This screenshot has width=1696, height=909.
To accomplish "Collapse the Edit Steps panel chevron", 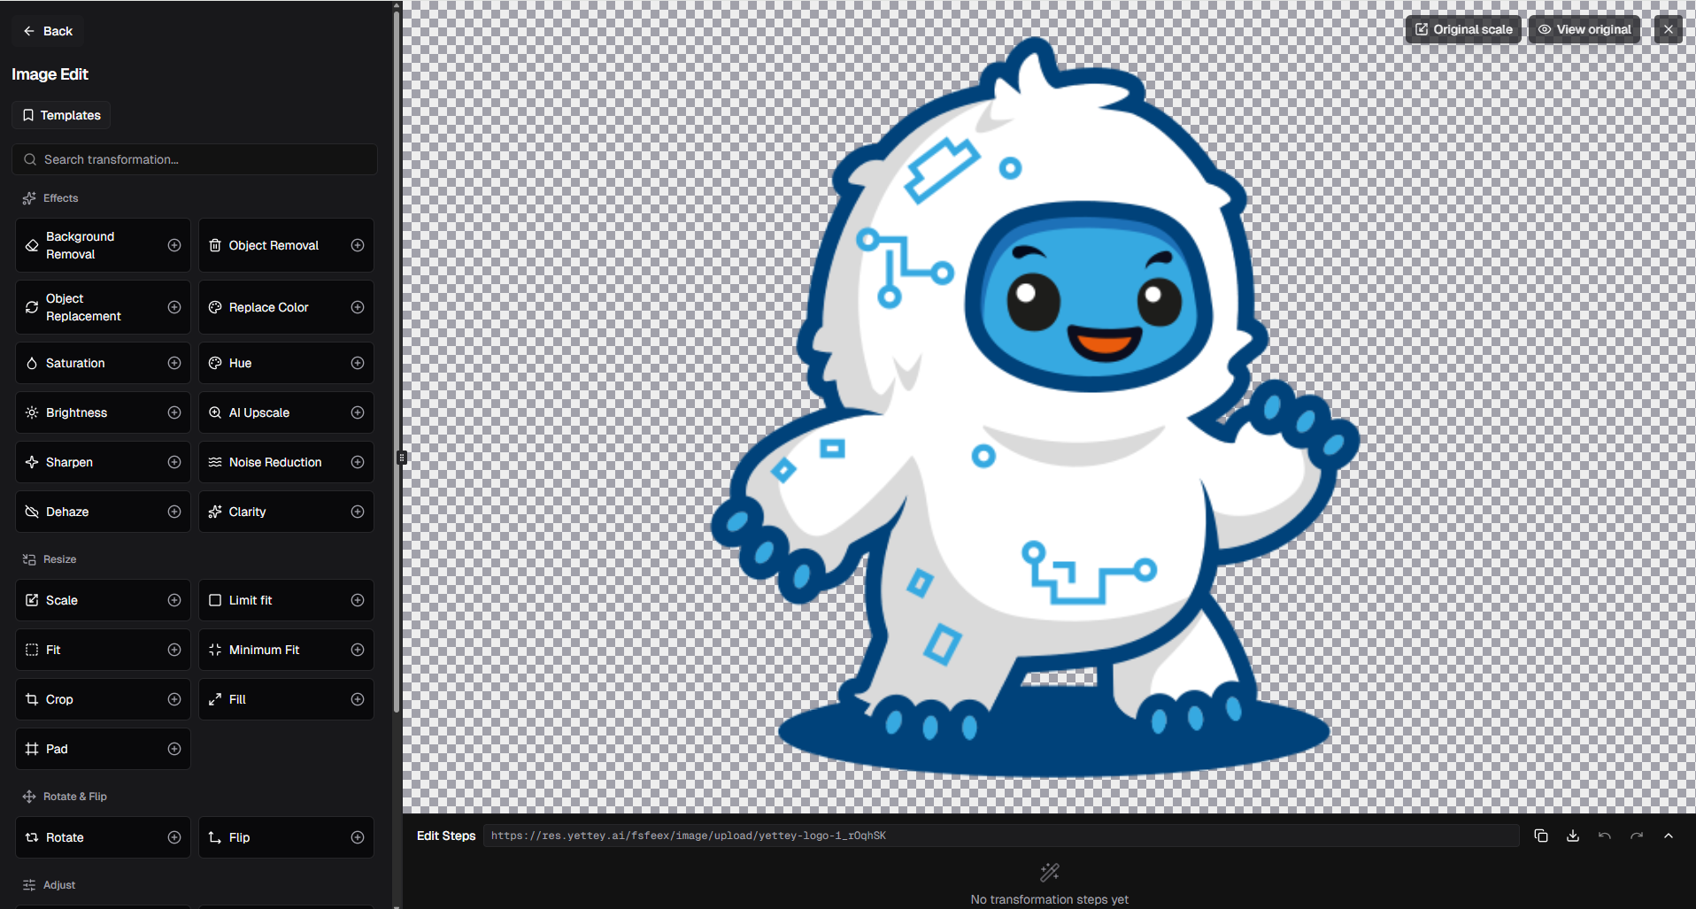I will [x=1668, y=836].
